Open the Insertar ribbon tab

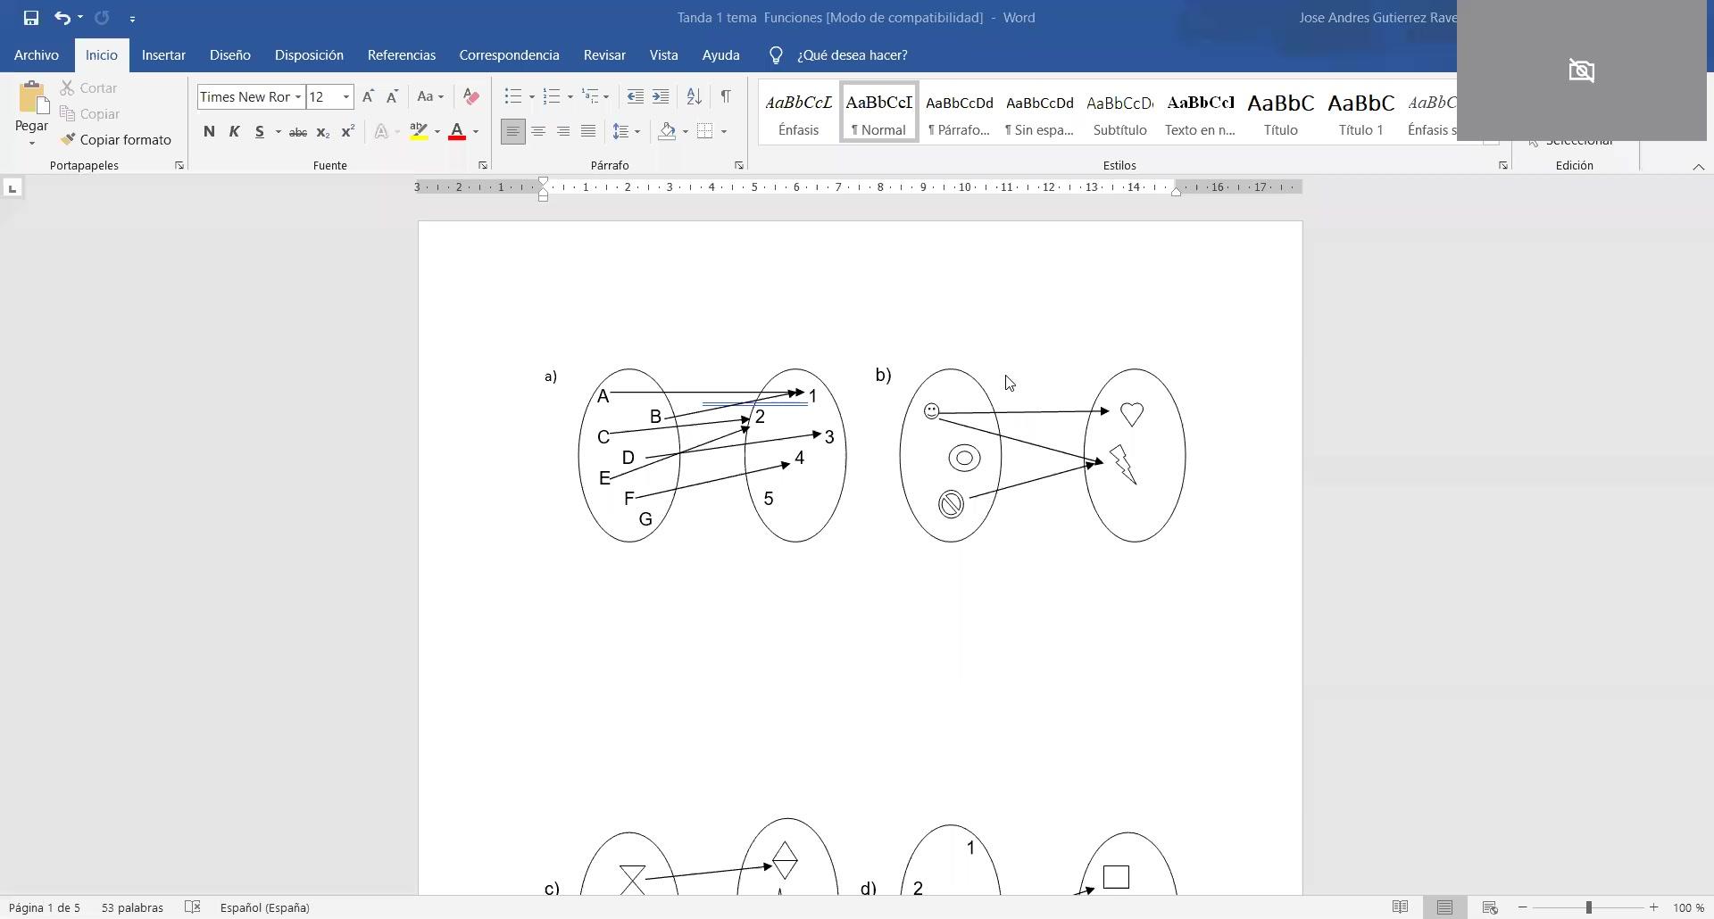(x=163, y=55)
